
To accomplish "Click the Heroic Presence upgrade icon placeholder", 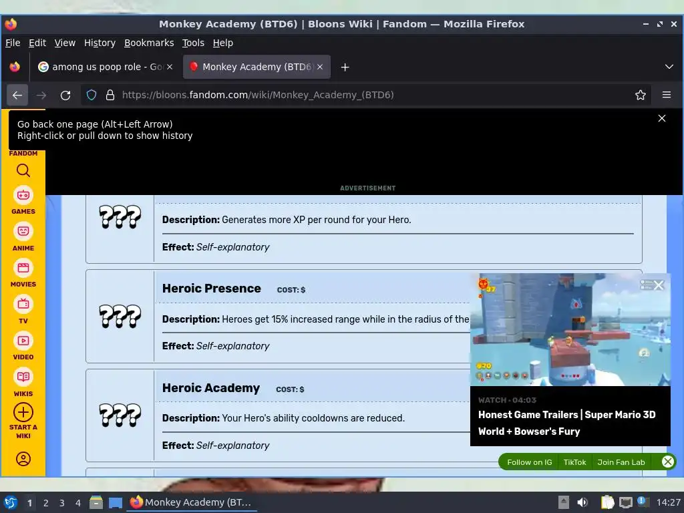I will (120, 317).
